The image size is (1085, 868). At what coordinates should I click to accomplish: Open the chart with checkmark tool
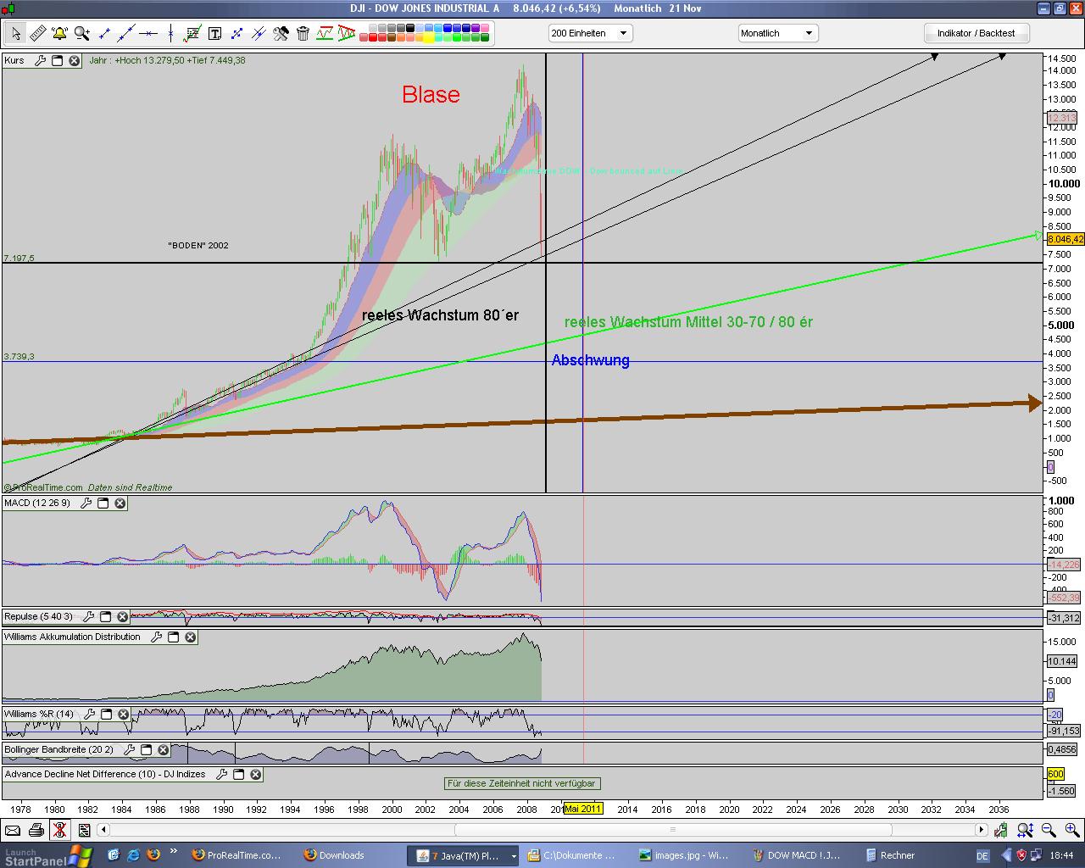click(x=192, y=33)
